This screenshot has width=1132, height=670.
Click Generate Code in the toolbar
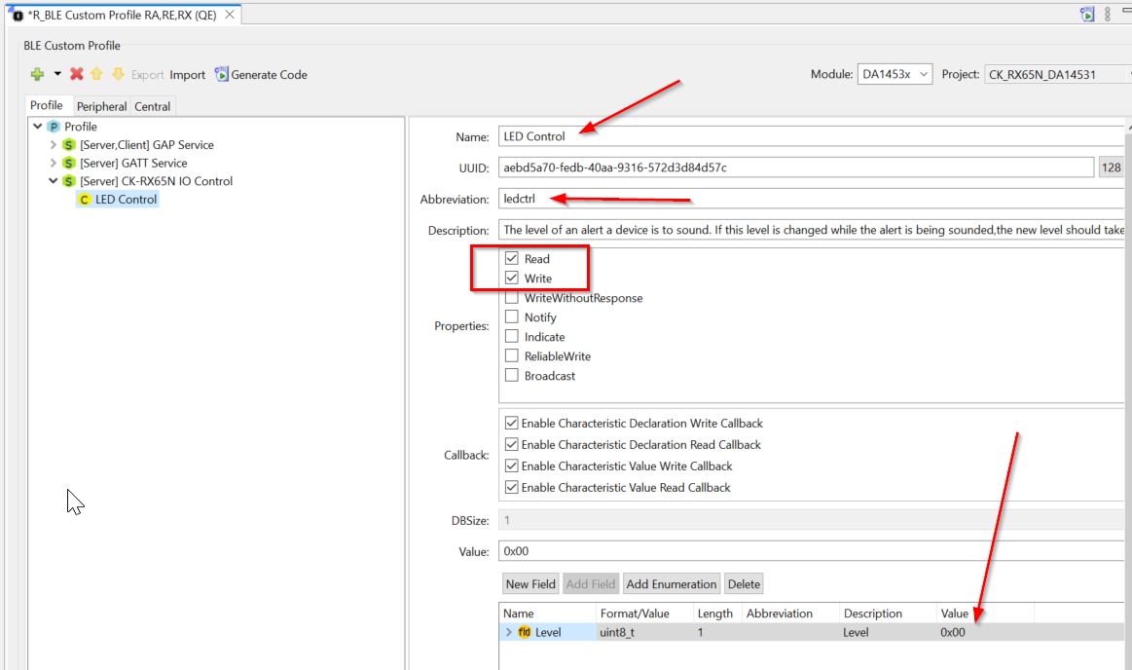261,74
